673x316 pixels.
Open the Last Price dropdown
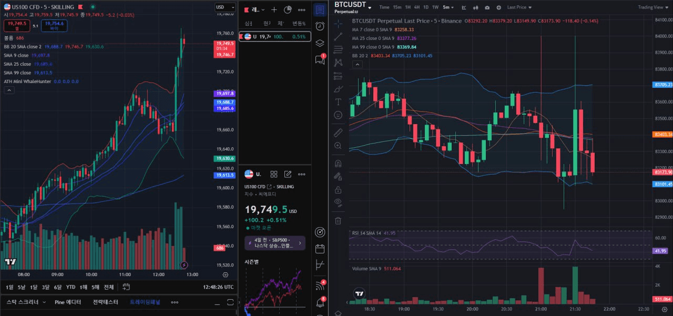(519, 7)
